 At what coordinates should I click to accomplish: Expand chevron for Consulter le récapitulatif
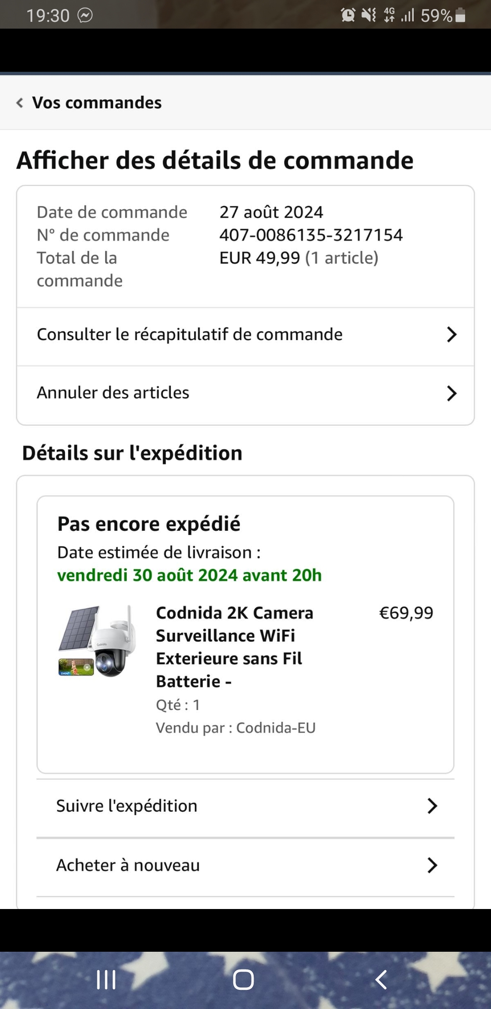[451, 335]
